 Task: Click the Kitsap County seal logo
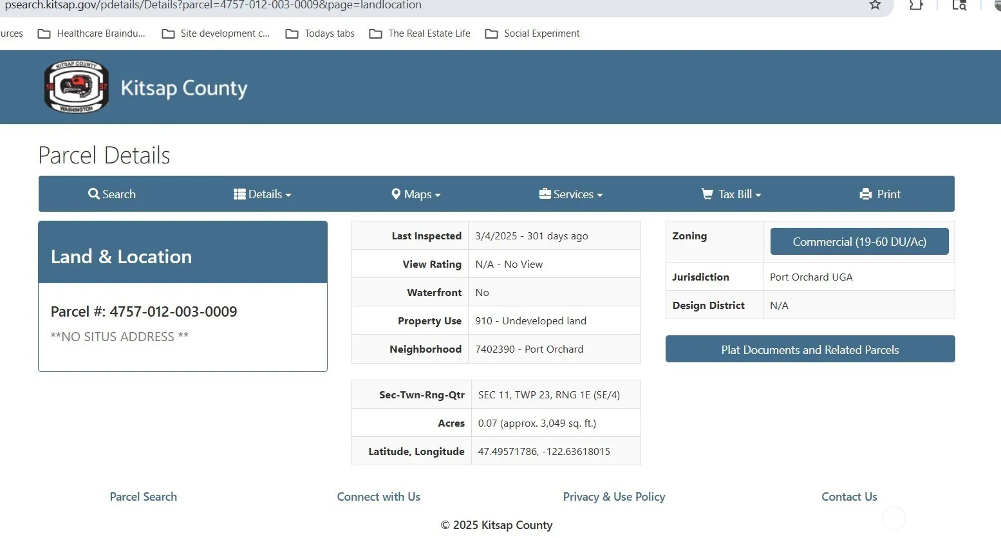[x=76, y=87]
